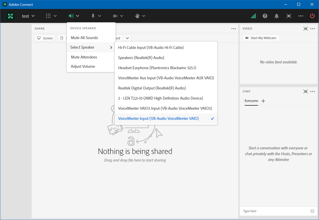Screen dimensions: 319x220
Task: Click the Screen share button
Action: tap(45, 38)
